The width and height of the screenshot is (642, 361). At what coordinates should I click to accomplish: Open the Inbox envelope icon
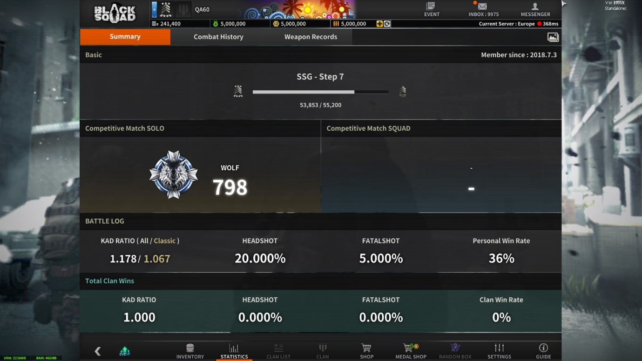(x=482, y=7)
